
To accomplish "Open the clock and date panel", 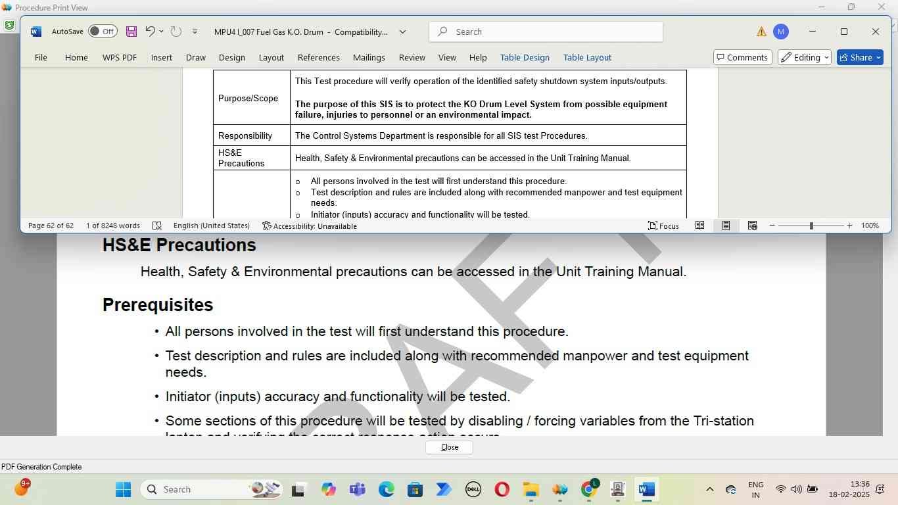I will pos(849,489).
